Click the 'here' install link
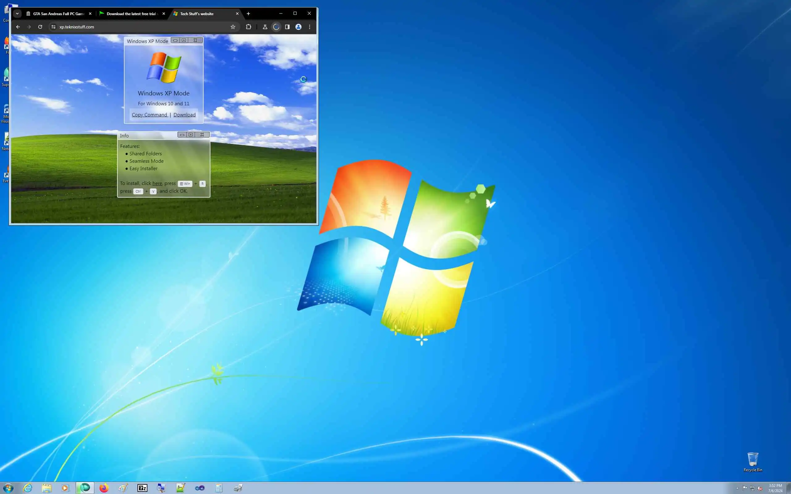This screenshot has height=494, width=791. (x=157, y=183)
